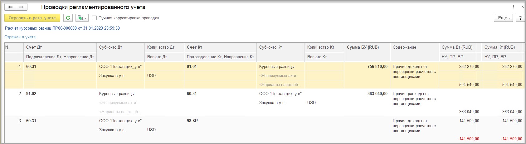Open help with the question mark button
This screenshot has width=526, height=144.
[520, 18]
